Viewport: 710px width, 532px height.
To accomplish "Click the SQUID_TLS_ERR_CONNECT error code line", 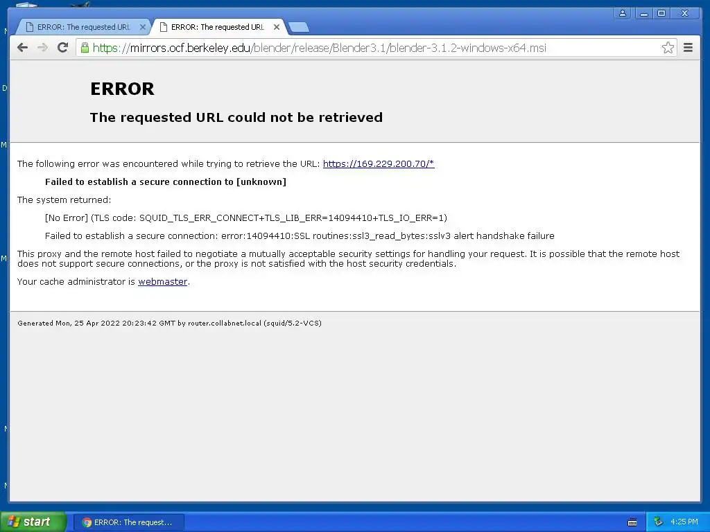I will pyautogui.click(x=246, y=218).
